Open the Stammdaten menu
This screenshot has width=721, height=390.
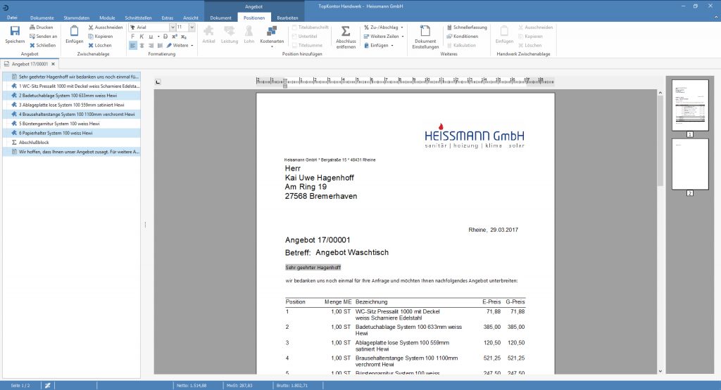pos(75,17)
